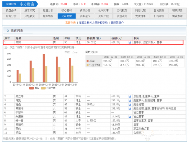Select the 经营分析 tab
Image resolution: width=189 pixels, height=142 pixels.
point(48,10)
